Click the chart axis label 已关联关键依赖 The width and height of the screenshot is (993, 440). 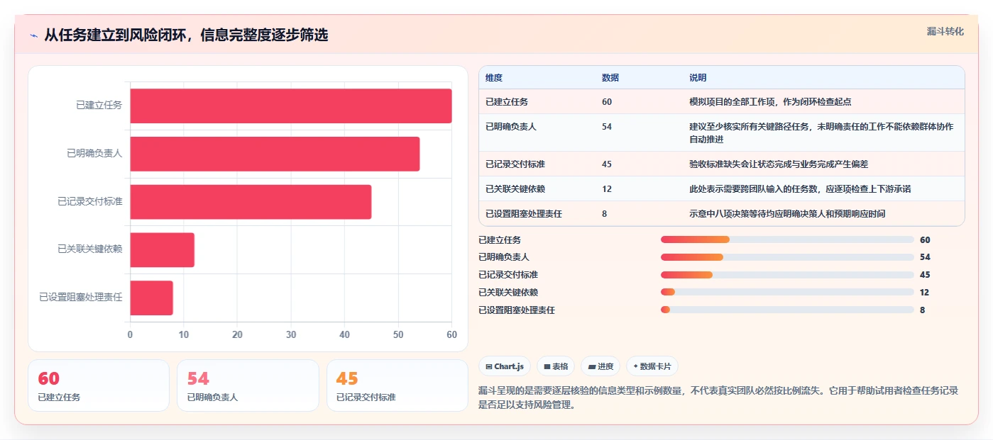[90, 249]
